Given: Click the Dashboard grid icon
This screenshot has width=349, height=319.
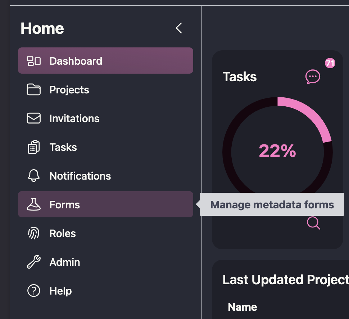Looking at the screenshot, I should pos(33,61).
